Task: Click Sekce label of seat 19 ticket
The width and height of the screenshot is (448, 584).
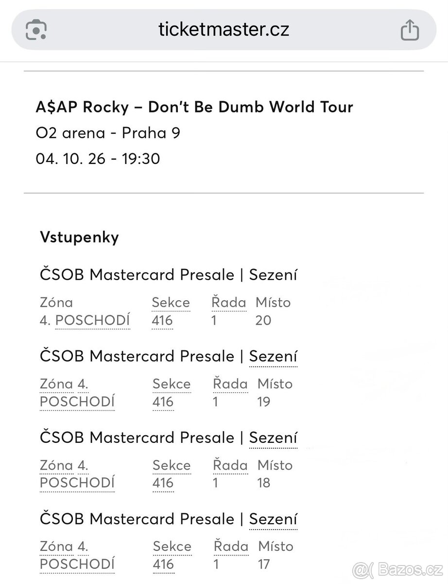Action: [x=172, y=384]
